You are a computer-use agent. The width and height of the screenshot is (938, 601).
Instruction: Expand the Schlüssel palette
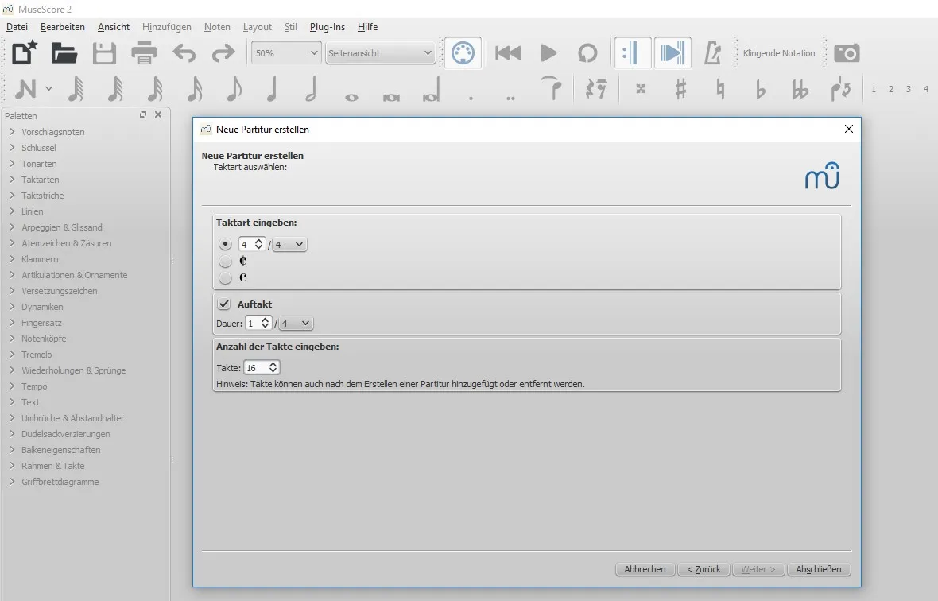coord(12,148)
